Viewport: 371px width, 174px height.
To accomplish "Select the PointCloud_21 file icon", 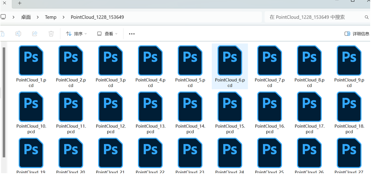I will (x=111, y=153).
